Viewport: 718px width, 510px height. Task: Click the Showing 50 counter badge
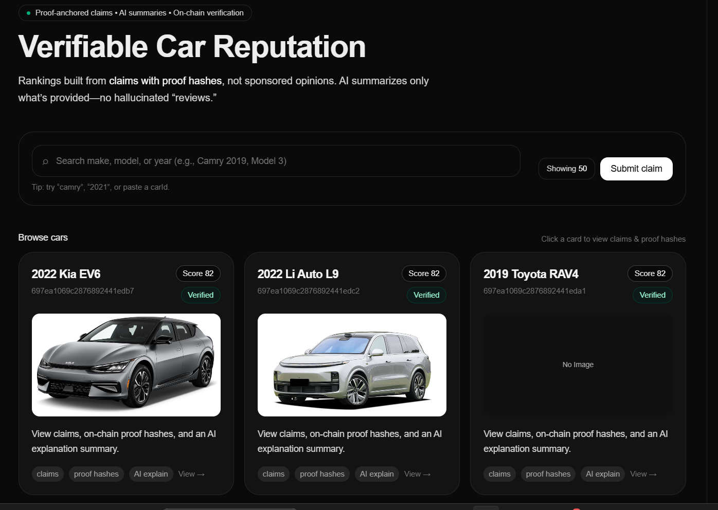coord(566,169)
